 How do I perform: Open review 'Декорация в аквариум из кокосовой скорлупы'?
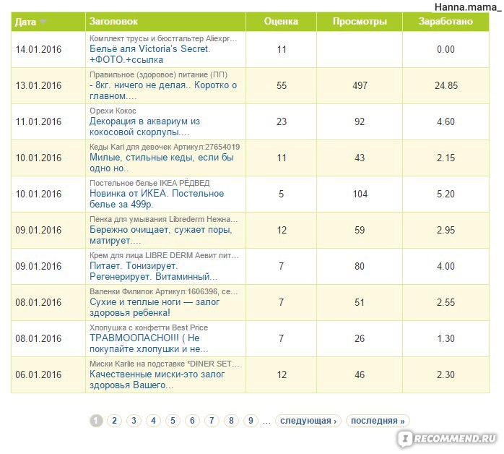pyautogui.click(x=144, y=127)
